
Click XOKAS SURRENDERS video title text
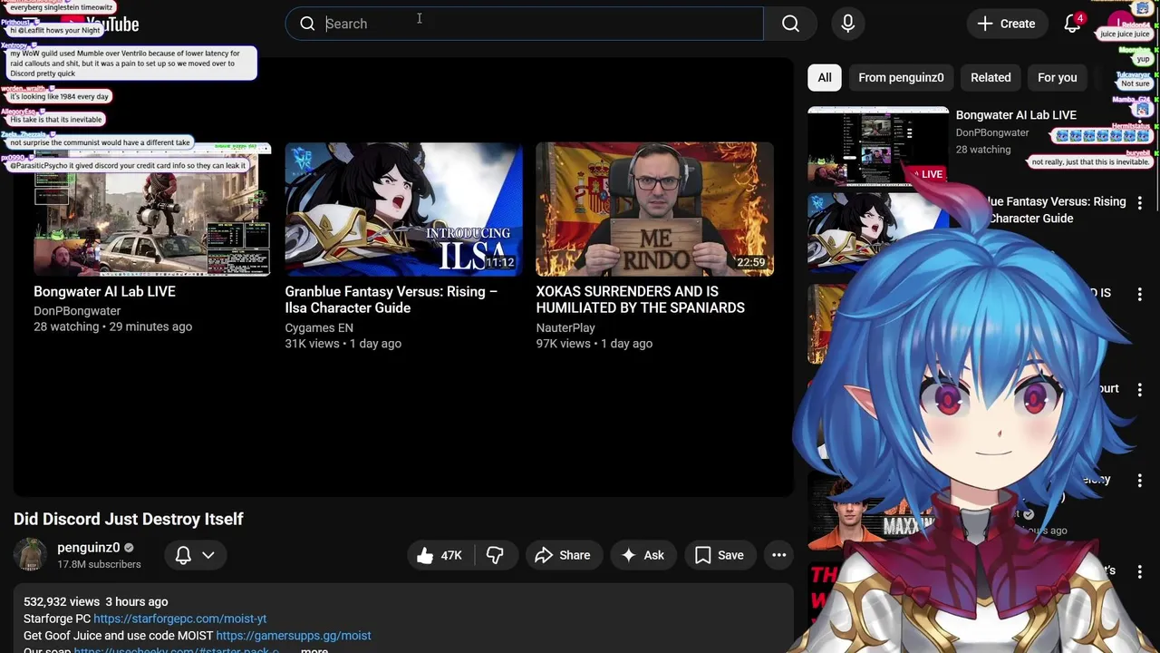point(640,299)
